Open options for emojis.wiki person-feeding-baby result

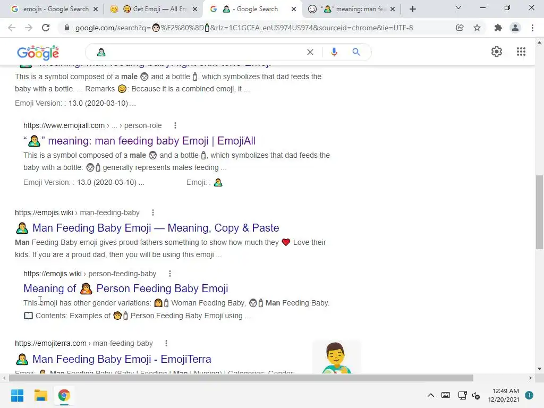(169, 274)
